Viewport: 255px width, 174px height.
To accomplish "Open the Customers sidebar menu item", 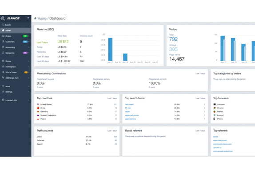I will [16, 42].
